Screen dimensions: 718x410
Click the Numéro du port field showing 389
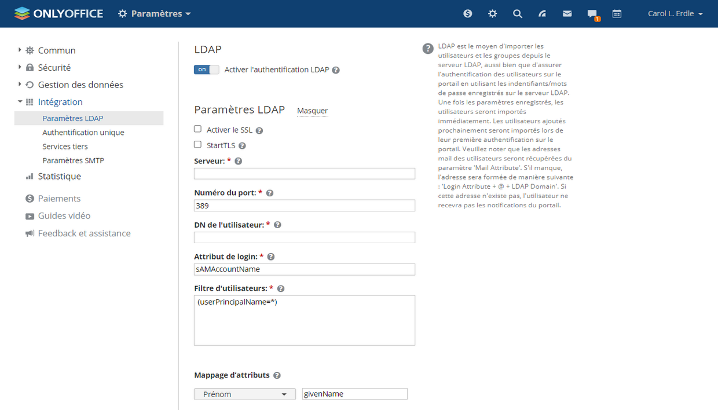(x=305, y=206)
